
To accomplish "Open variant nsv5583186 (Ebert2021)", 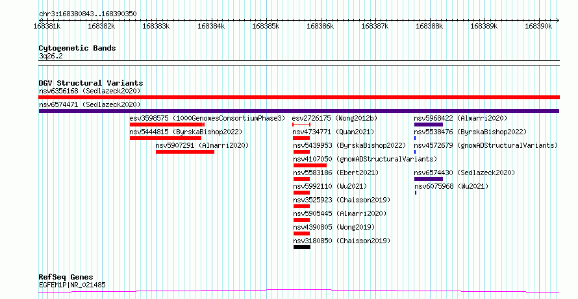I will [336, 173].
